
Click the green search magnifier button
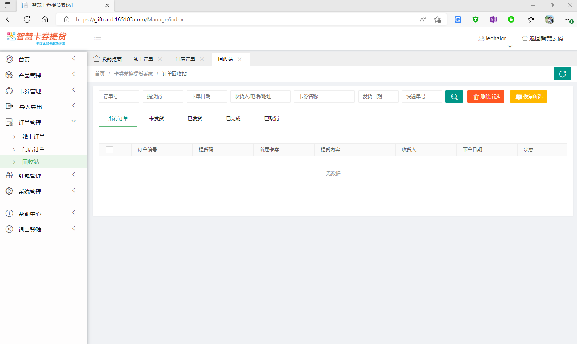(x=454, y=96)
